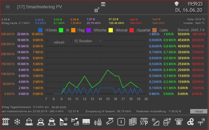The image size is (209, 130).
Task: Open the settings gears icon
Action: [190, 122]
